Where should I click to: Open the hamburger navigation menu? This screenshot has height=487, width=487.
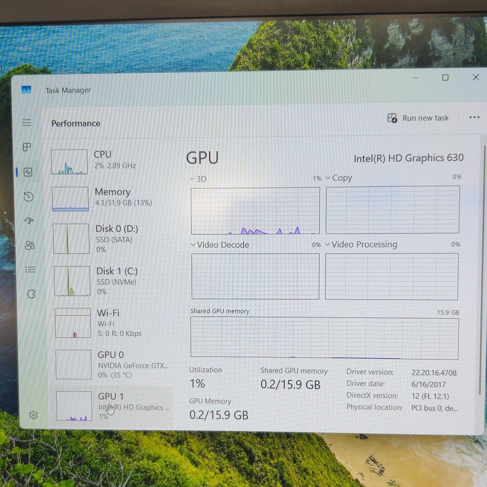[27, 122]
